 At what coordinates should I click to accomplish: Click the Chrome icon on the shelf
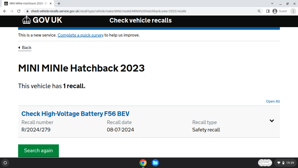coord(143,163)
